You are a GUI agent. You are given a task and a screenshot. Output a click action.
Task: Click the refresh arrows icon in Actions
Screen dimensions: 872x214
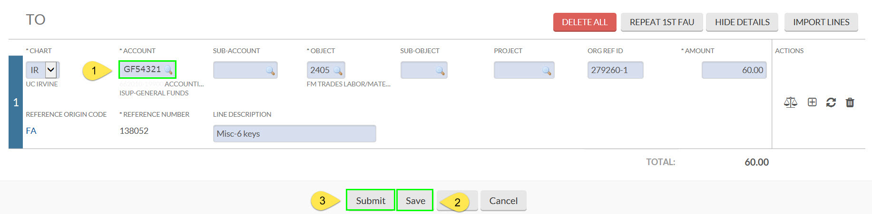coord(831,102)
